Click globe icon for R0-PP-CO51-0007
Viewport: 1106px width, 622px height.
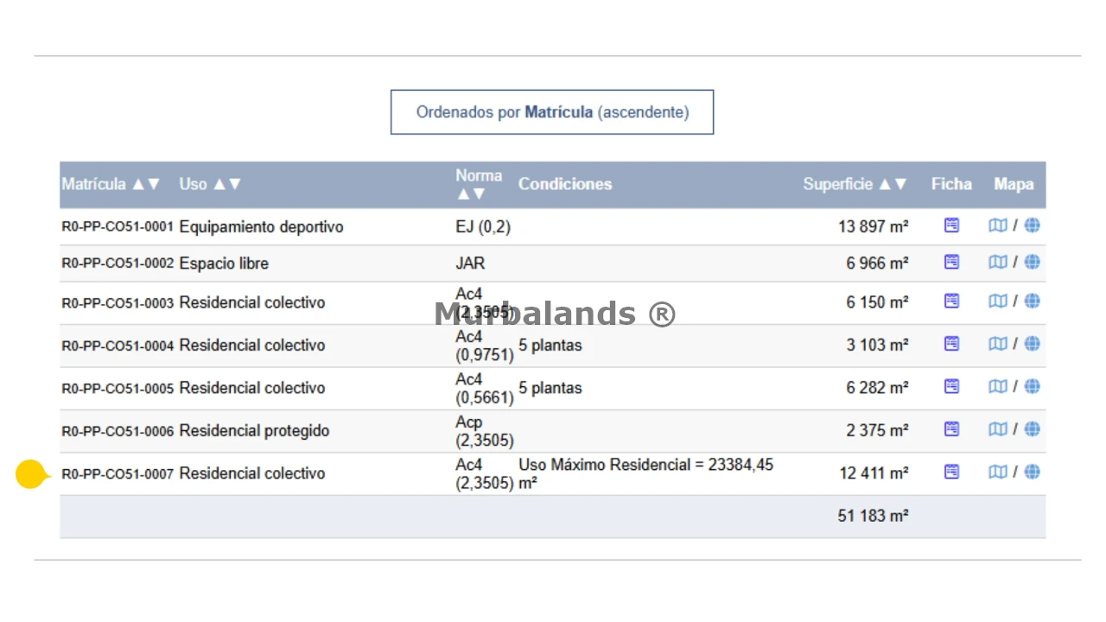click(x=1032, y=472)
